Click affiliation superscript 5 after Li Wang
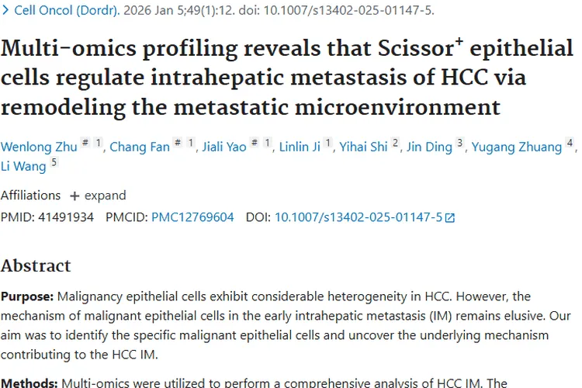The width and height of the screenshot is (582, 388). [x=54, y=163]
